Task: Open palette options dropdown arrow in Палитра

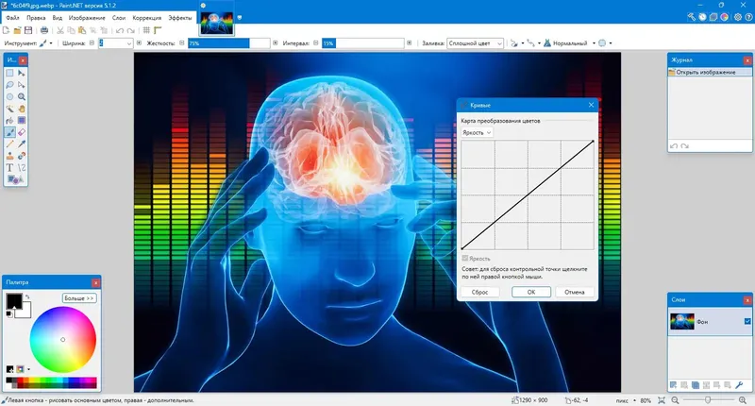Action: click(x=29, y=369)
